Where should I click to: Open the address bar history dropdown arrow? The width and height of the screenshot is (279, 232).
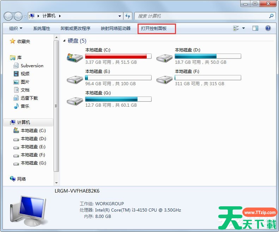pos(120,16)
